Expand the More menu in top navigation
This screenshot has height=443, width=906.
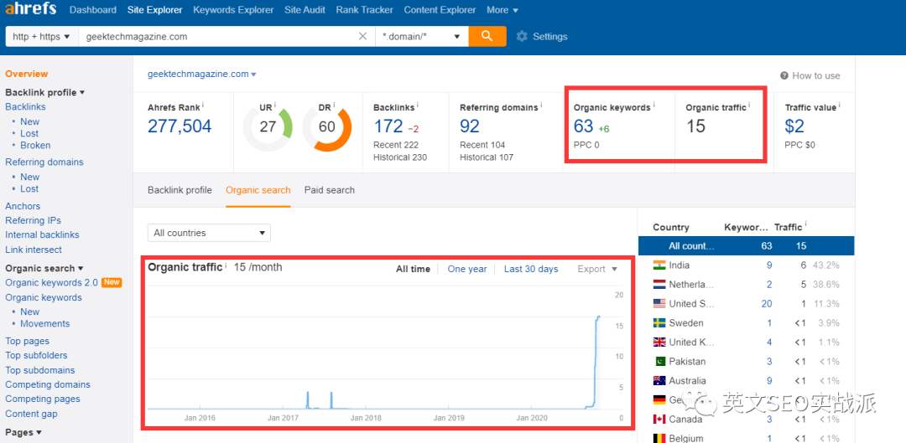(x=502, y=10)
